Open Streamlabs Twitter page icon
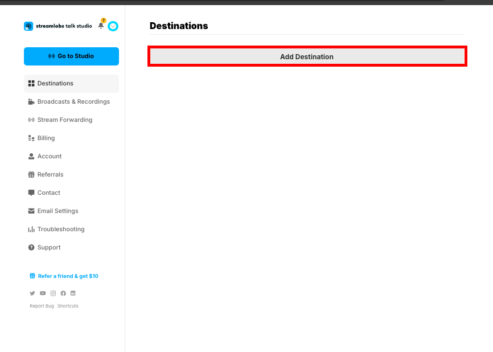The width and height of the screenshot is (493, 352). [32, 293]
